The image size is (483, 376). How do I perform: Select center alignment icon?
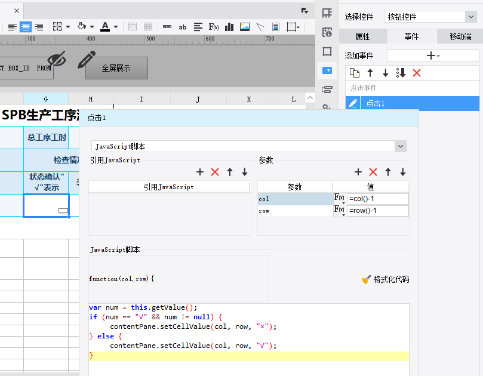pos(26,27)
